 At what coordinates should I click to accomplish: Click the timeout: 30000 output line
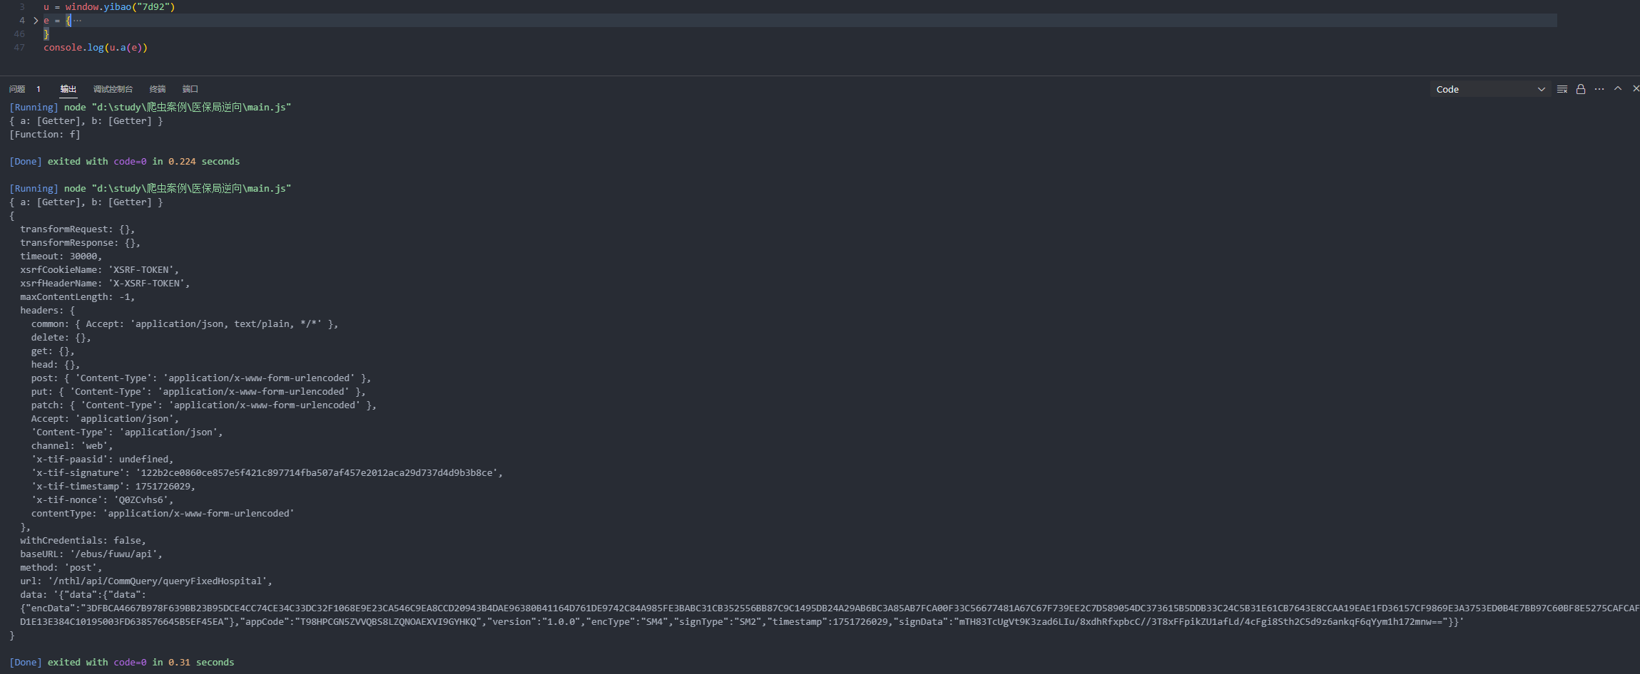pyautogui.click(x=61, y=256)
